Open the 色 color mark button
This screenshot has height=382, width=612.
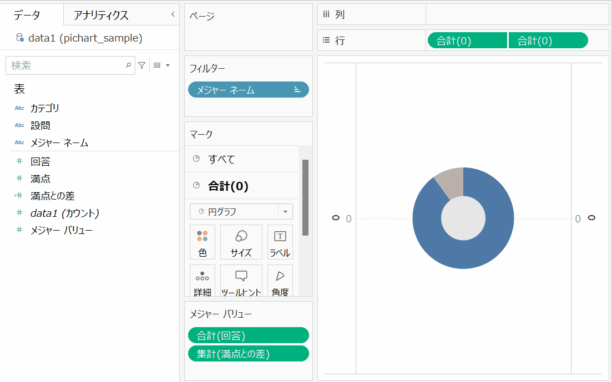pyautogui.click(x=202, y=242)
